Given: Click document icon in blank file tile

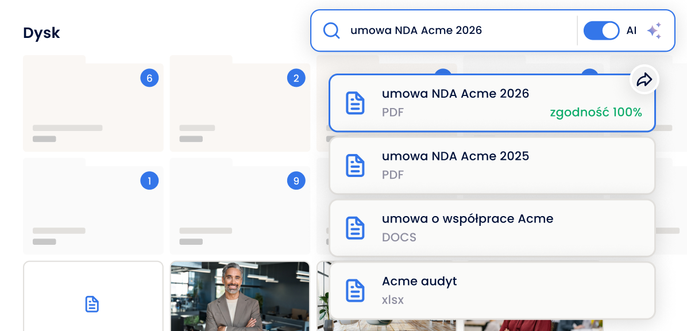Looking at the screenshot, I should point(92,304).
